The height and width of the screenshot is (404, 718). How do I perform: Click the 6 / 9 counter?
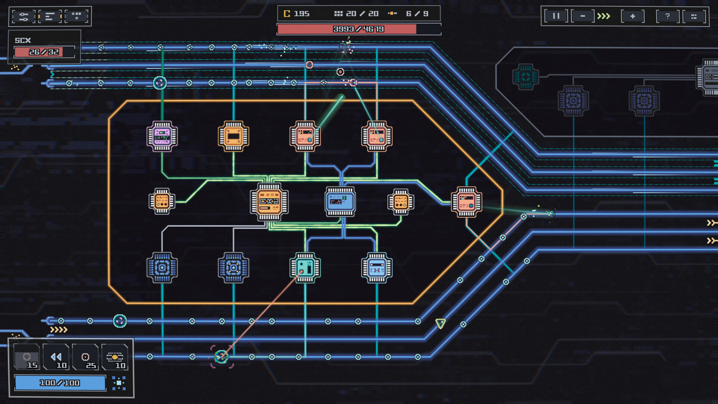pyautogui.click(x=408, y=14)
